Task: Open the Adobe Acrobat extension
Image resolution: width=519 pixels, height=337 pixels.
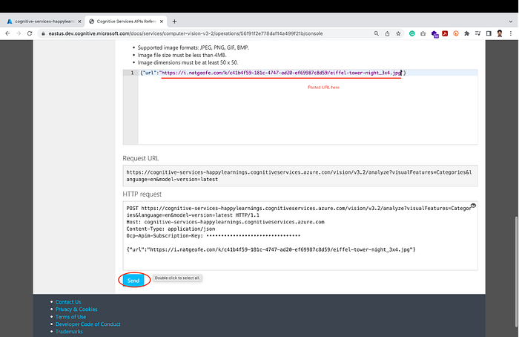Action: coord(445,33)
